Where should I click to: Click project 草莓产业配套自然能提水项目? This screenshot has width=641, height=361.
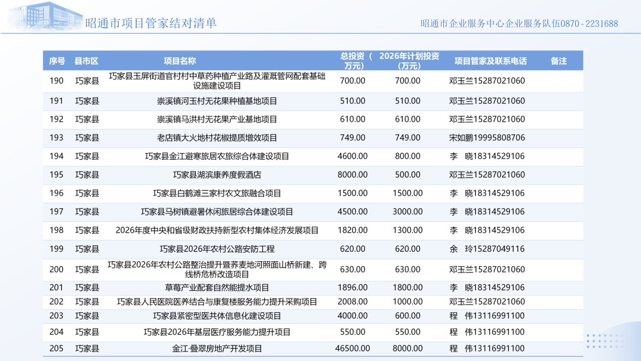pos(217,287)
